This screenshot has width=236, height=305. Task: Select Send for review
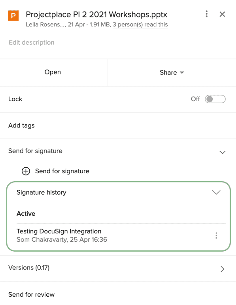click(31, 294)
